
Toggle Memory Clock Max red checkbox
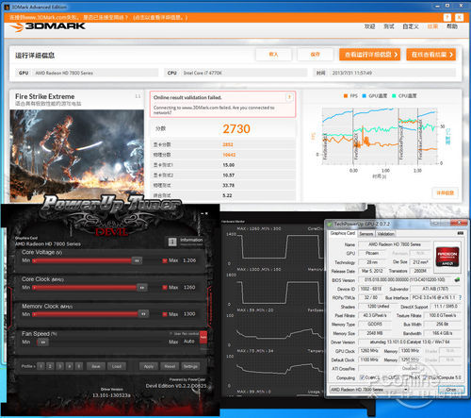tap(165, 314)
